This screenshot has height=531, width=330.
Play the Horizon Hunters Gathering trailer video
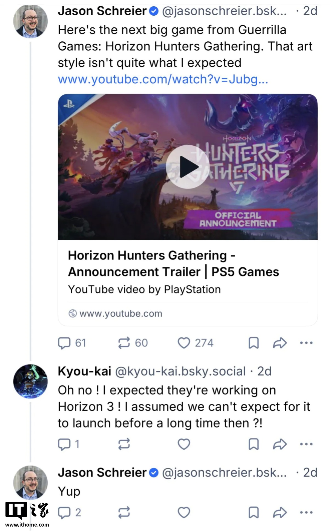[188, 167]
